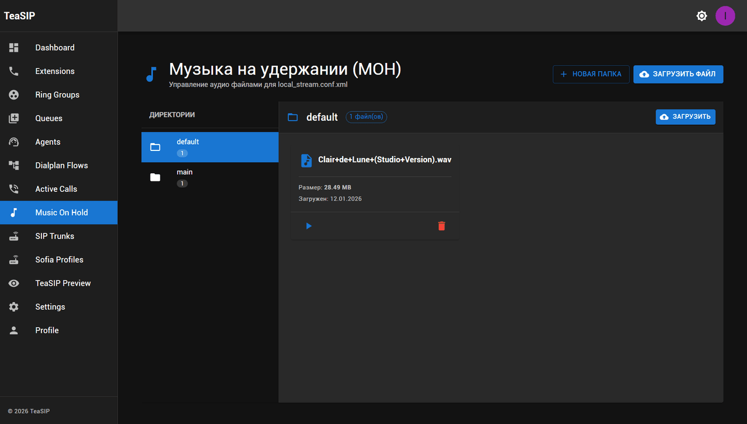This screenshot has height=424, width=747.
Task: Click the file size 28.49 MB text
Action: [338, 188]
